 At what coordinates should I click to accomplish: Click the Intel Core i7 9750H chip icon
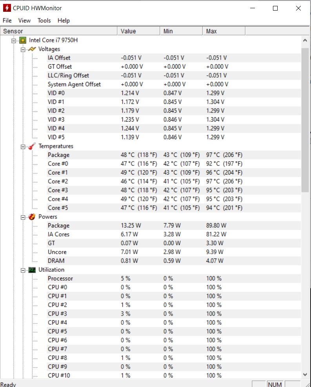coord(23,40)
